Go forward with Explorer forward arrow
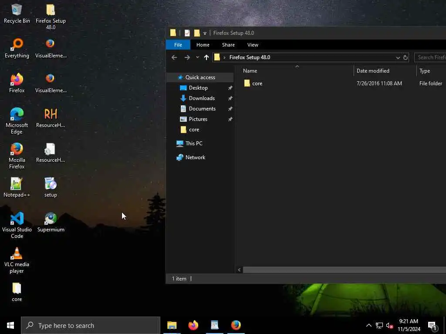The width and height of the screenshot is (446, 334). pyautogui.click(x=187, y=57)
